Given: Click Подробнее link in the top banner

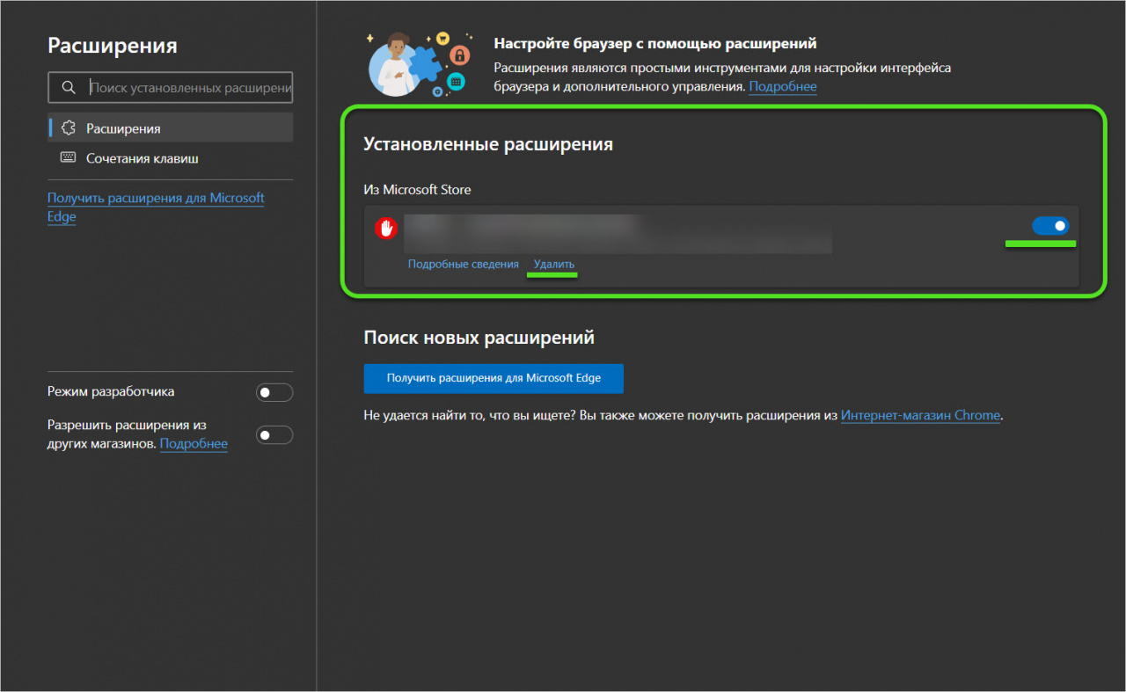Looking at the screenshot, I should (783, 86).
